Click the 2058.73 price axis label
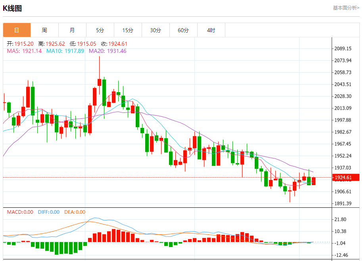 tap(343, 73)
